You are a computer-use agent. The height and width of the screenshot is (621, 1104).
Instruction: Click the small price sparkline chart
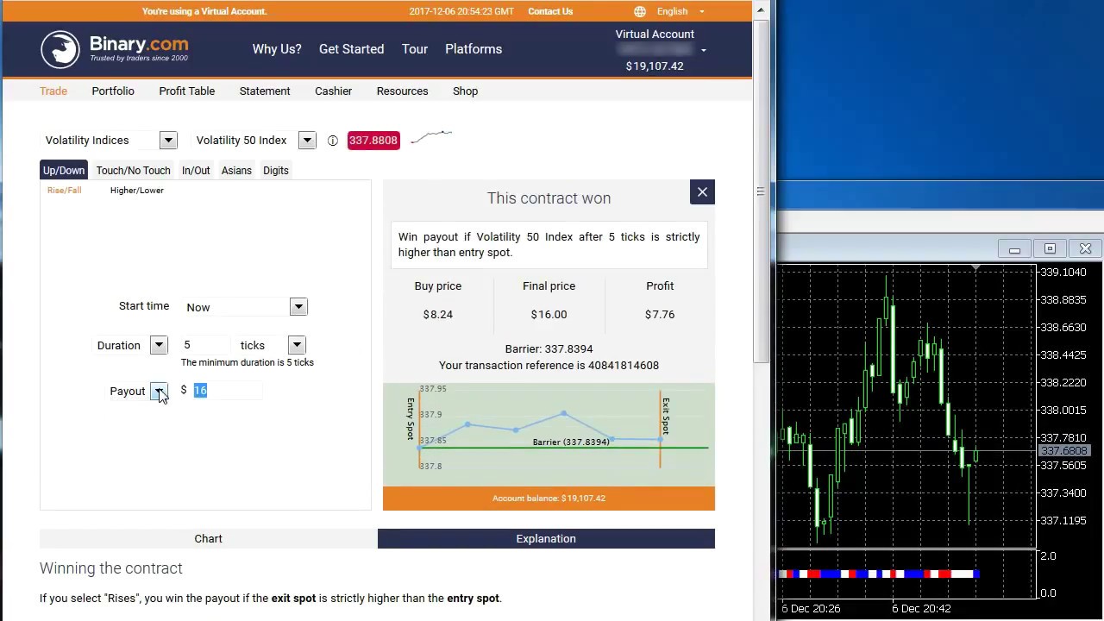pyautogui.click(x=431, y=137)
